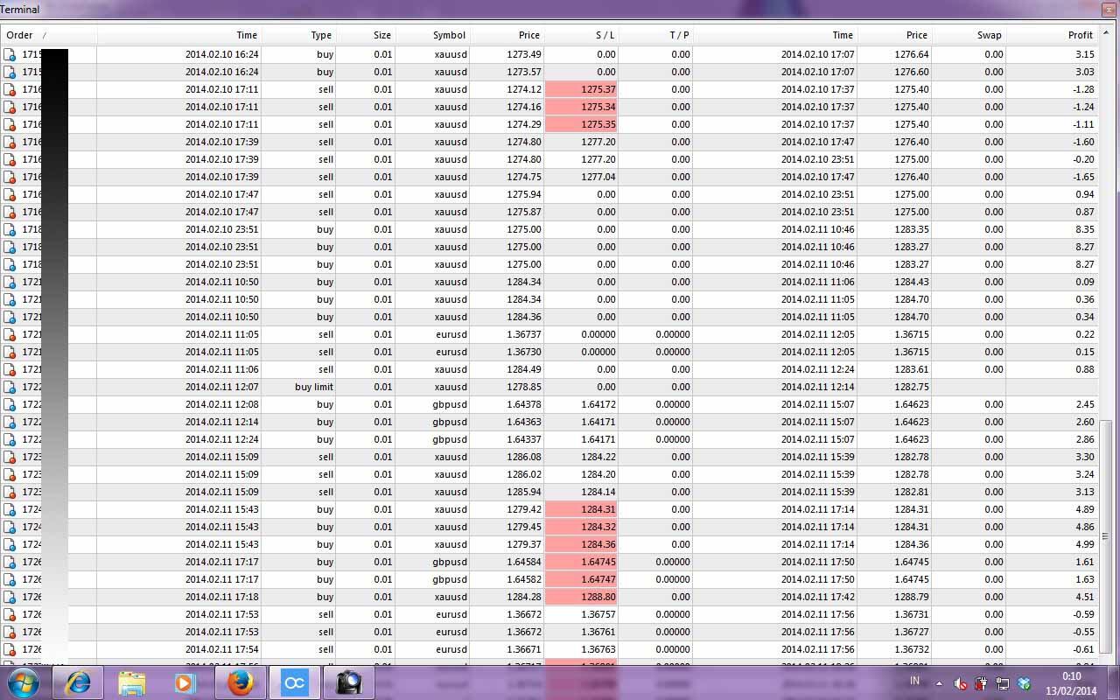Click the close price 1283.35
1120x700 pixels.
coord(912,229)
